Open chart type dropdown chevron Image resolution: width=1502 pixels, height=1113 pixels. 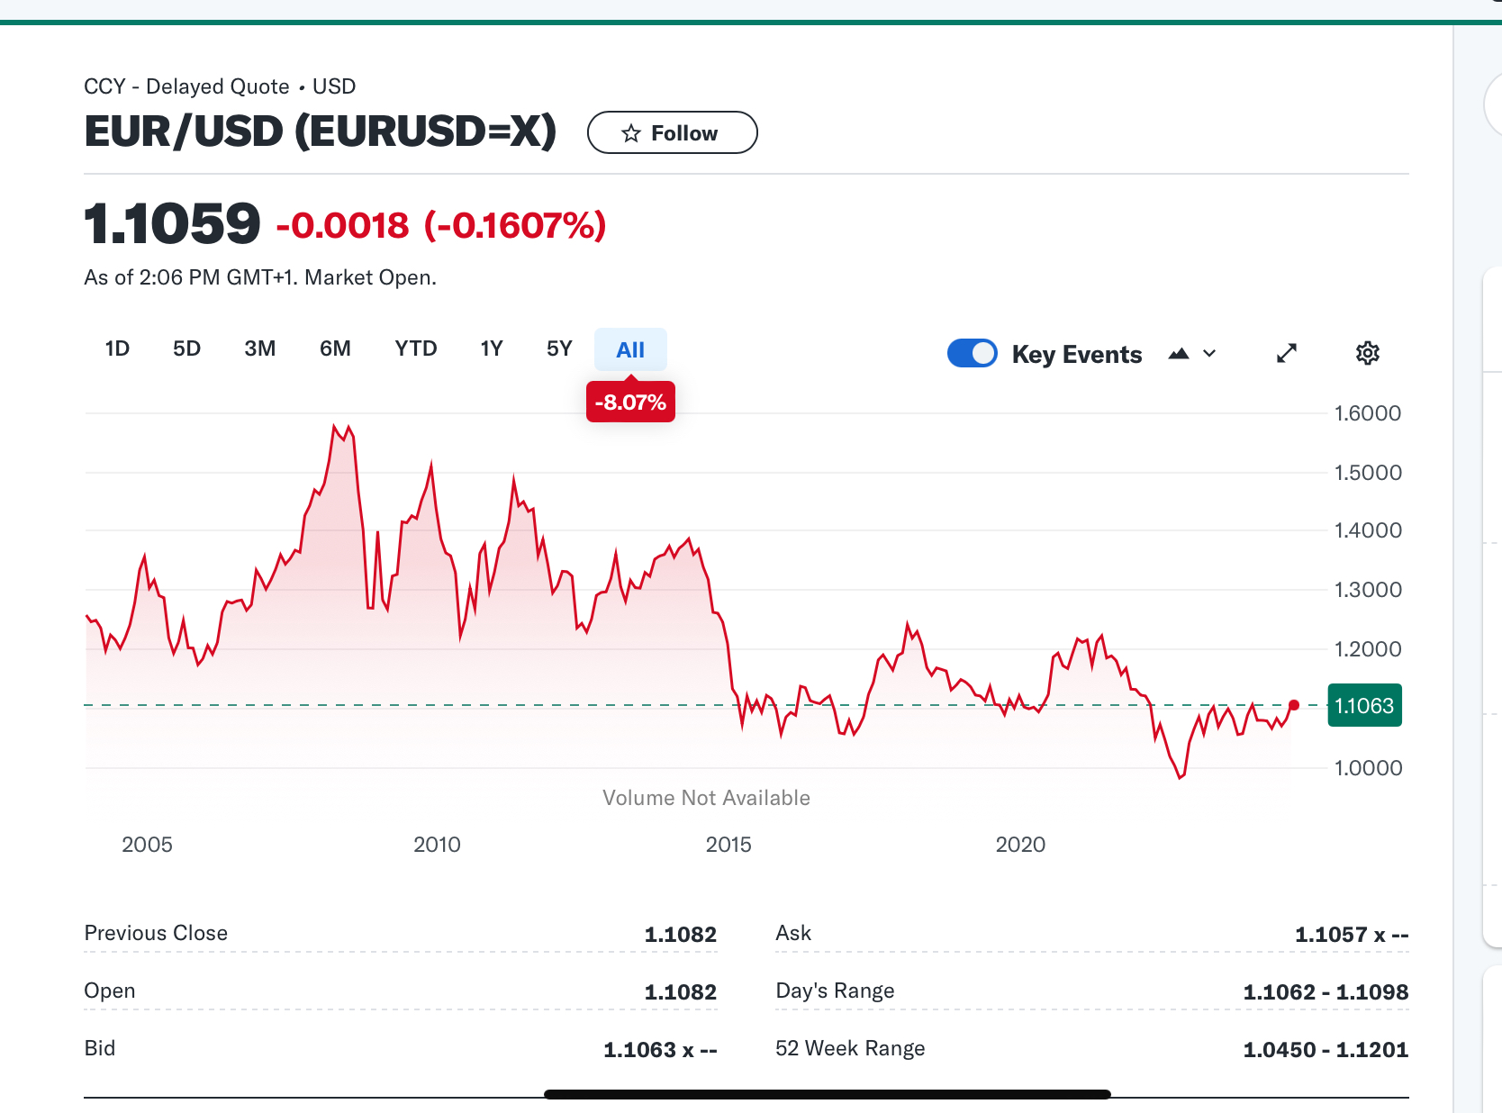[x=1209, y=354]
